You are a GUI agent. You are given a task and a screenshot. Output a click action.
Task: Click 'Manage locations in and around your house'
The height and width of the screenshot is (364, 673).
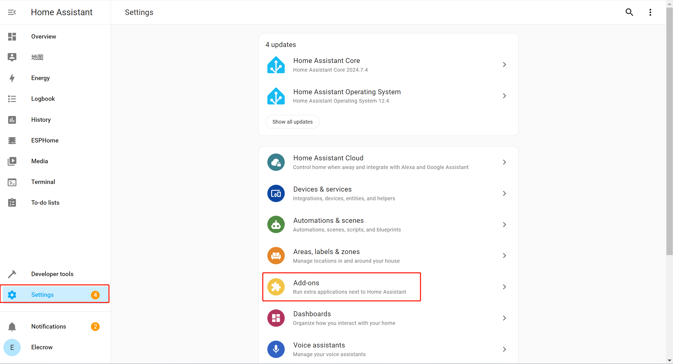(x=346, y=261)
